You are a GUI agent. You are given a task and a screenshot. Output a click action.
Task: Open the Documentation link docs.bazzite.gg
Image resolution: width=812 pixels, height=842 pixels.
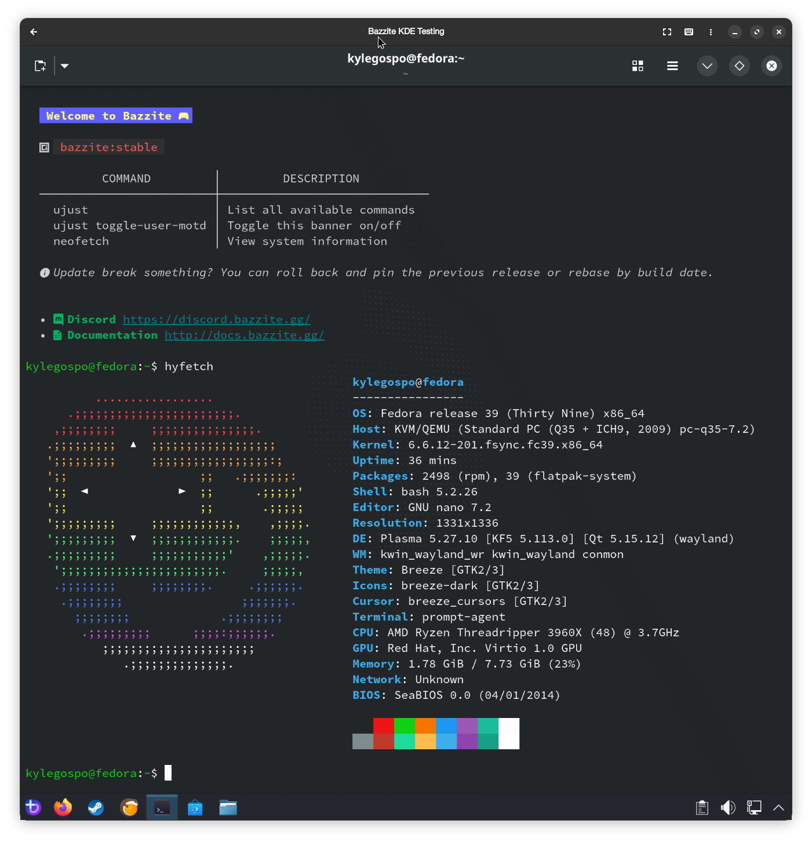(x=245, y=335)
